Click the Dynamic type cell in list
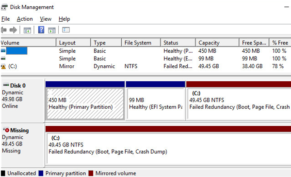Screen dimensions: 291x177 (x=104, y=66)
